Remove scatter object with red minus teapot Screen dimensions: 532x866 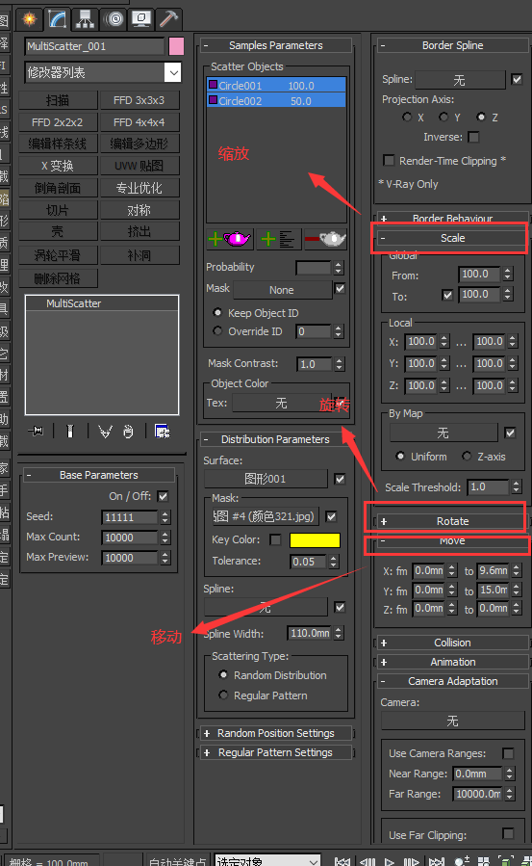(325, 239)
